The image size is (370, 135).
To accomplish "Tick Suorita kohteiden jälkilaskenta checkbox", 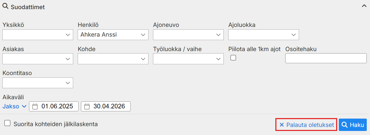I will [8, 123].
